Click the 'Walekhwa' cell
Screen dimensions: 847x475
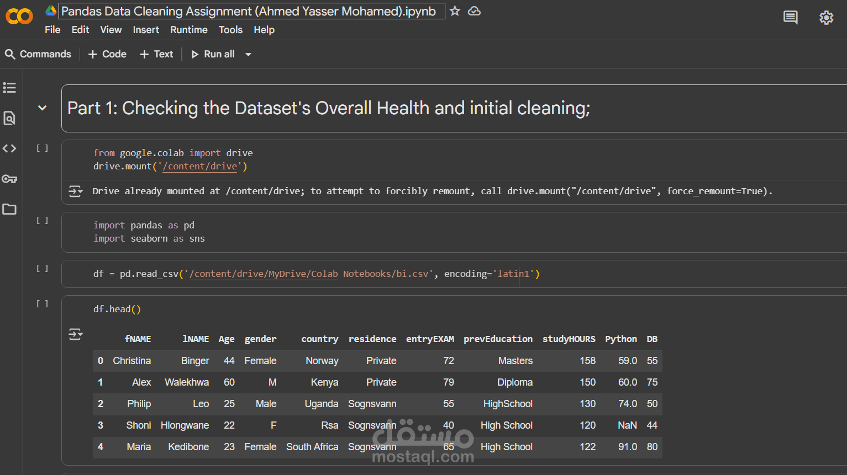click(x=187, y=382)
